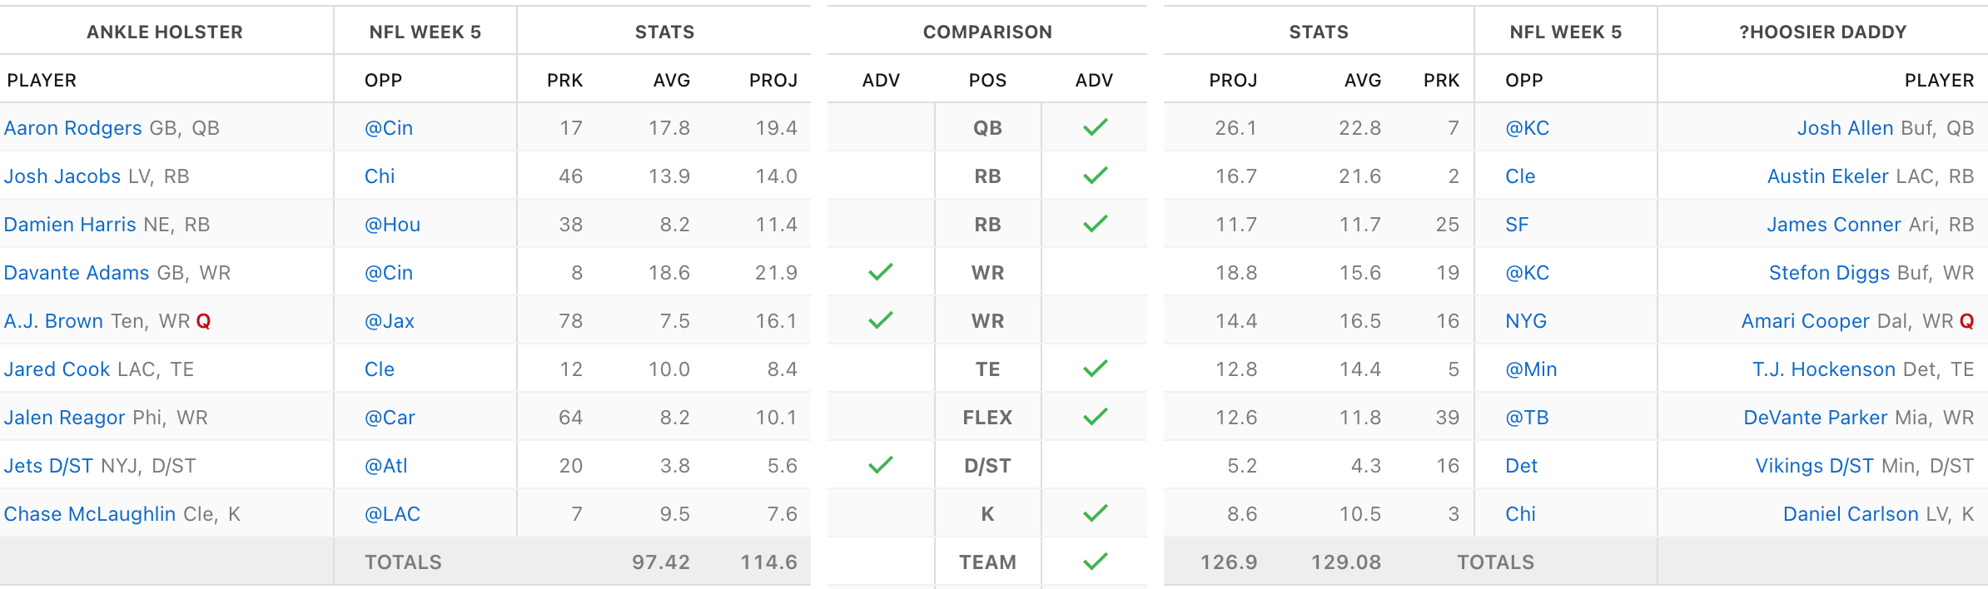Select T.J. Hockenson player link
The width and height of the screenshot is (1988, 589).
pos(1823,369)
